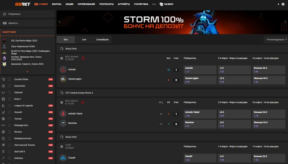Open the Результаты menu item
The height and width of the screenshot is (164, 288).
coord(106,4)
